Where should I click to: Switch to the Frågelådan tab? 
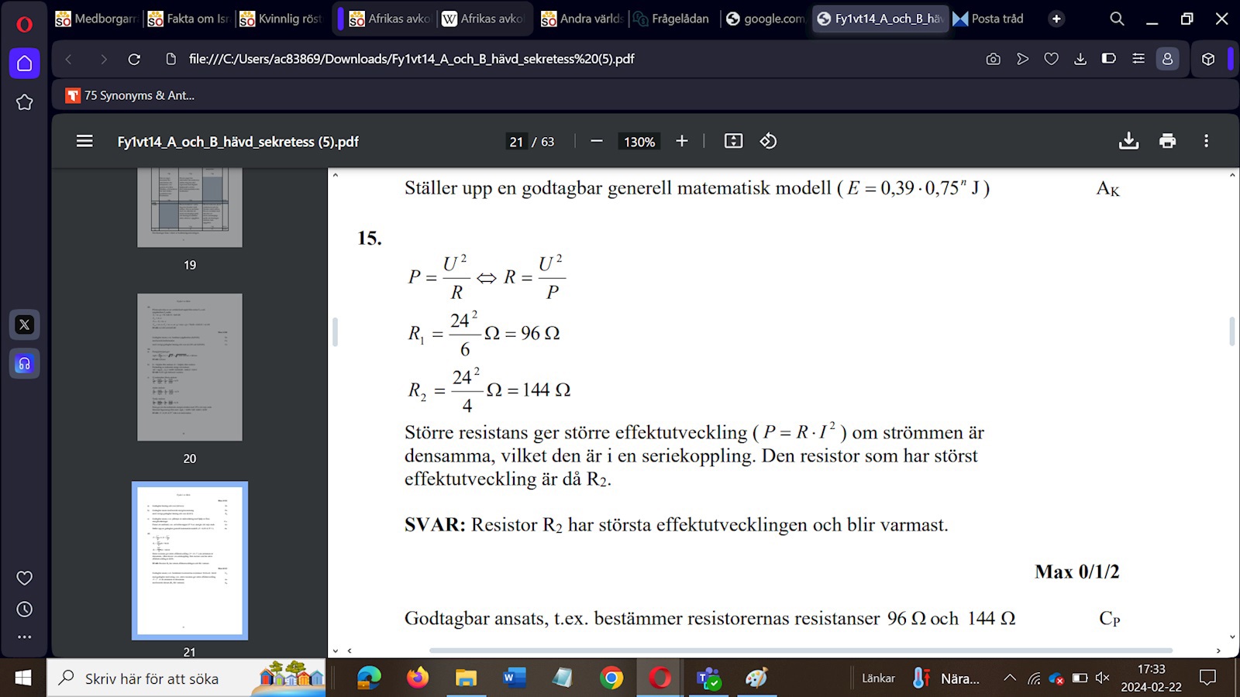click(671, 19)
